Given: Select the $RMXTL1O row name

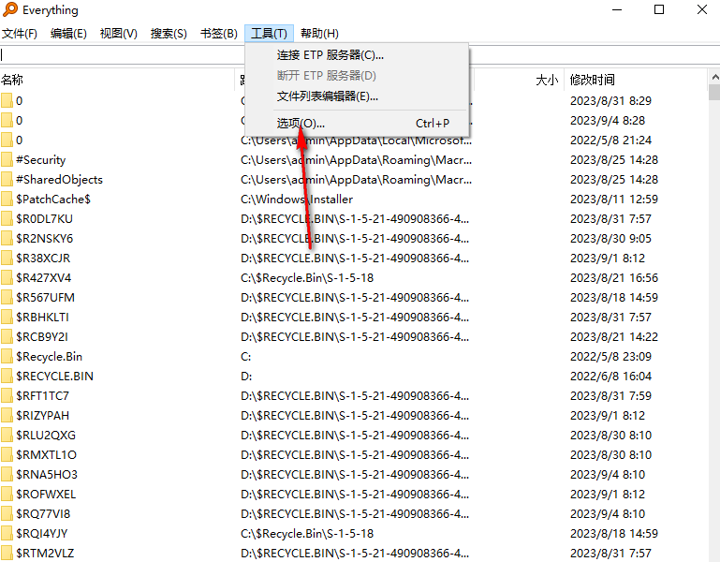Looking at the screenshot, I should pyautogui.click(x=46, y=455).
